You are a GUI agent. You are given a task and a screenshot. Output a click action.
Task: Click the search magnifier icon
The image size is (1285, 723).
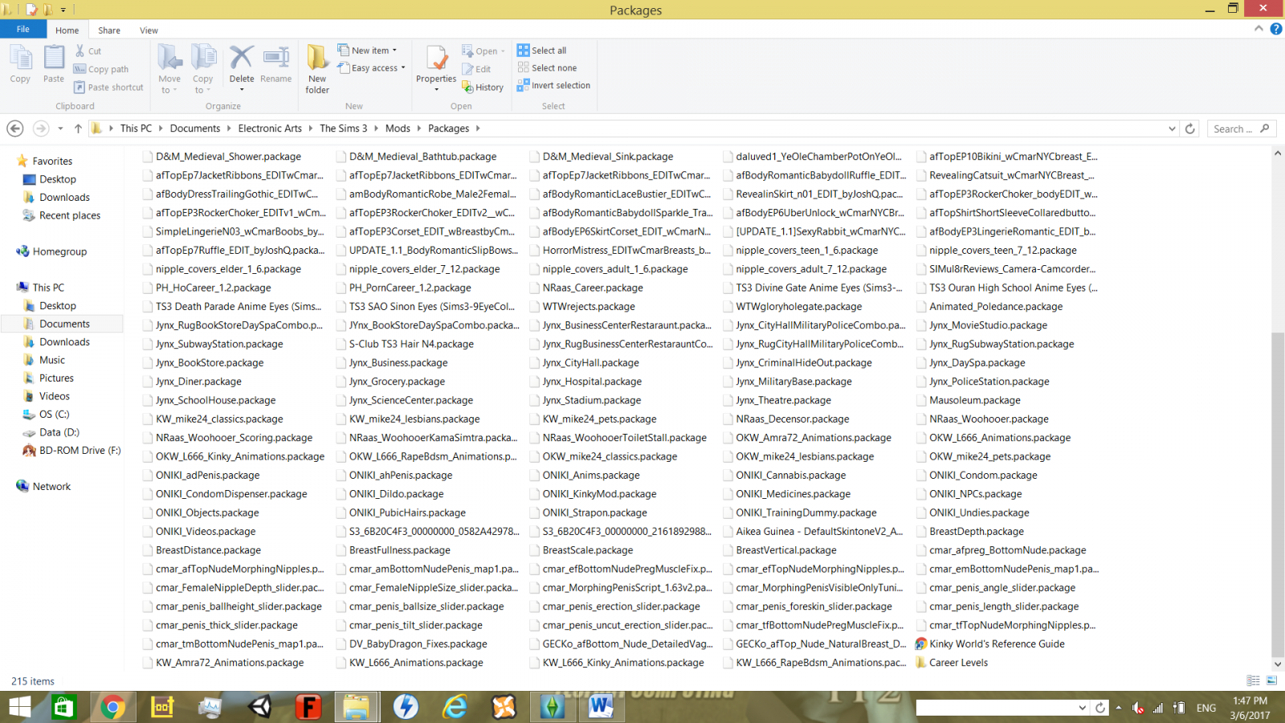(1265, 129)
